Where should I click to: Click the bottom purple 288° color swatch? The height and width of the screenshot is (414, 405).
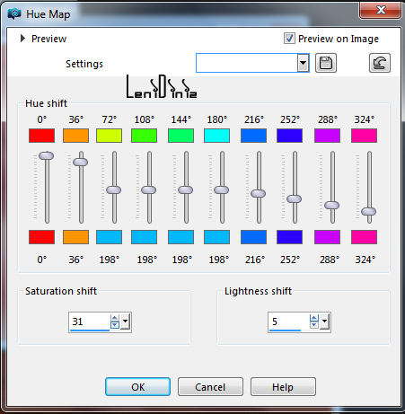pos(328,237)
